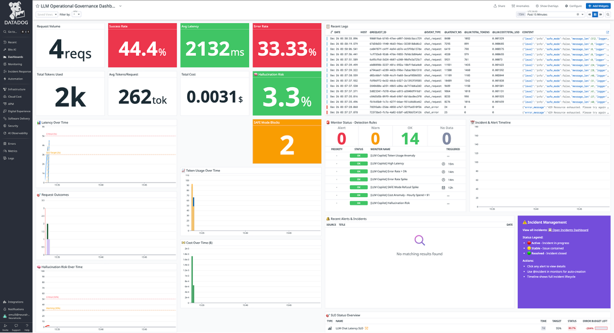Select the log row at 03:57:28.068
Image resolution: width=614 pixels, height=333 pixels.
point(468,107)
